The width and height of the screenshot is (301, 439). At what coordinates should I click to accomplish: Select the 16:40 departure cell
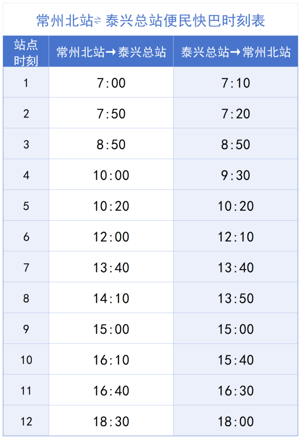click(x=111, y=390)
